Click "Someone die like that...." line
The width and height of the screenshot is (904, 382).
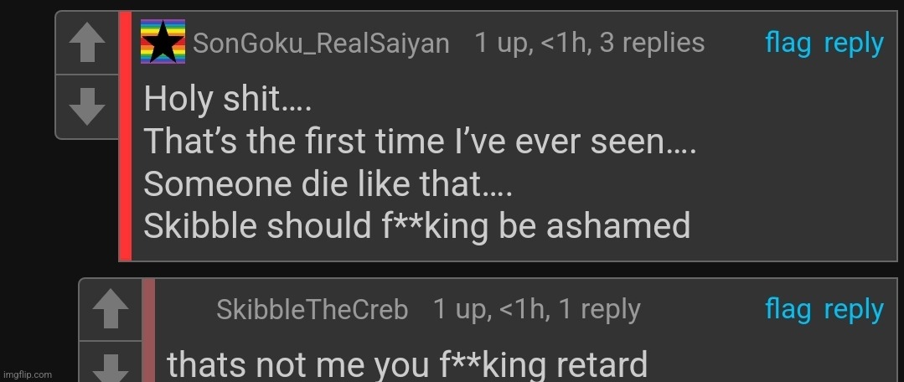click(x=328, y=183)
